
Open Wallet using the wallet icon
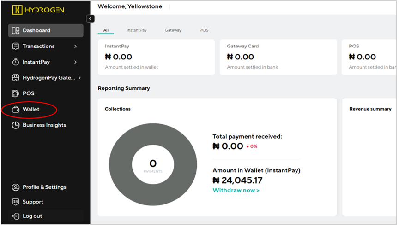[16, 109]
